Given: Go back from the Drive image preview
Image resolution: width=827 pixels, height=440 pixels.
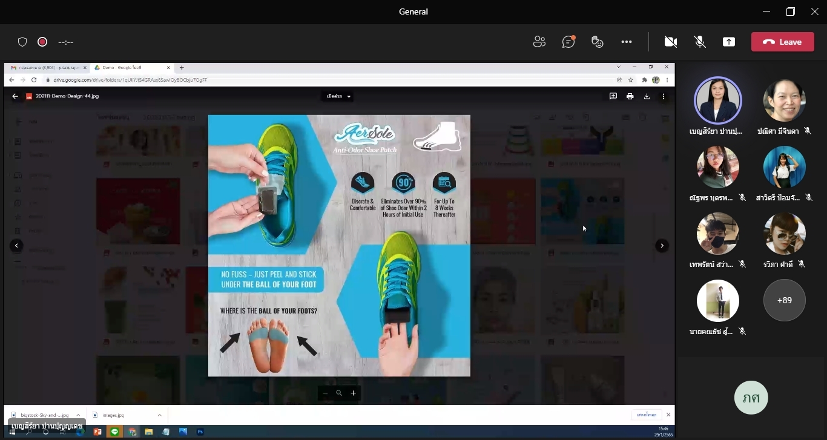Looking at the screenshot, I should click(x=15, y=96).
